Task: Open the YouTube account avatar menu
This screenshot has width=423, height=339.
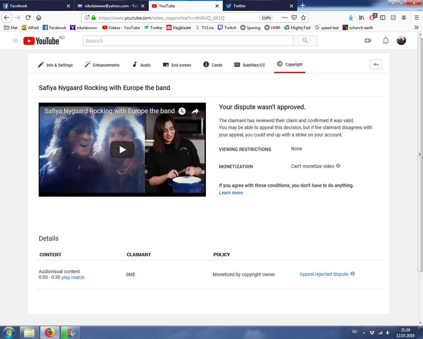Action: [401, 41]
